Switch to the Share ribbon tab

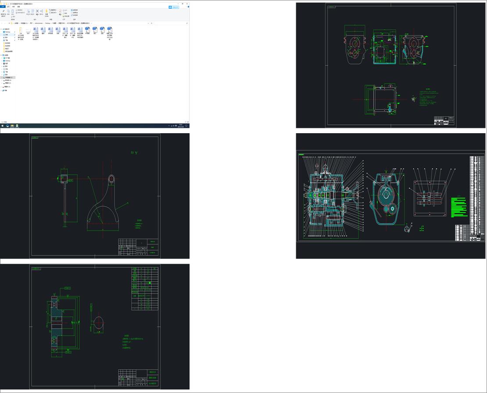click(x=13, y=7)
